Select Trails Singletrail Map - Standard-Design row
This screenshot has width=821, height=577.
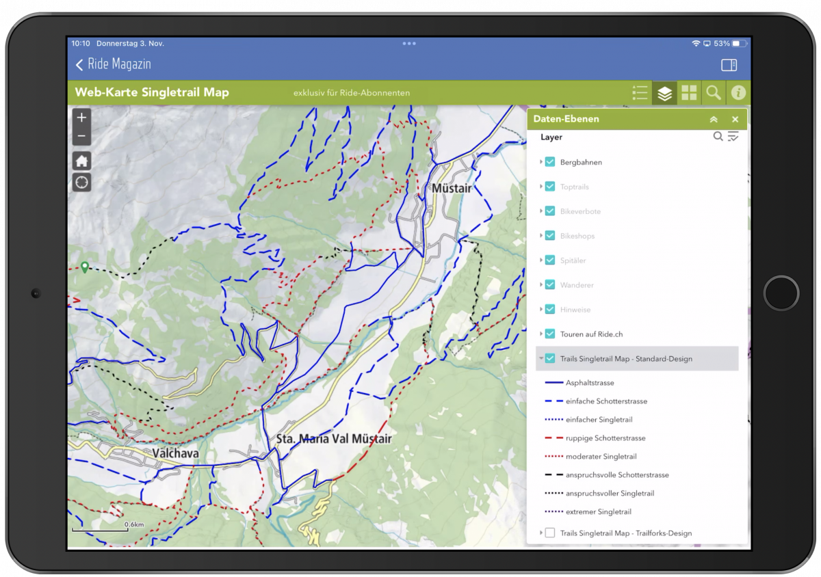point(637,359)
